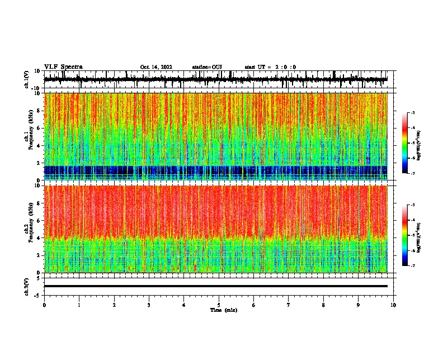Click the '5' tick of ch.3(V) axis
Viewport: 443px width, 342px height.
click(x=39, y=278)
